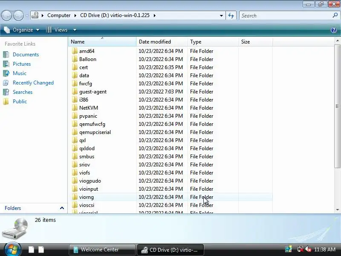The image size is (341, 256).
Task: Open address bar history dropdown
Action: (221, 16)
